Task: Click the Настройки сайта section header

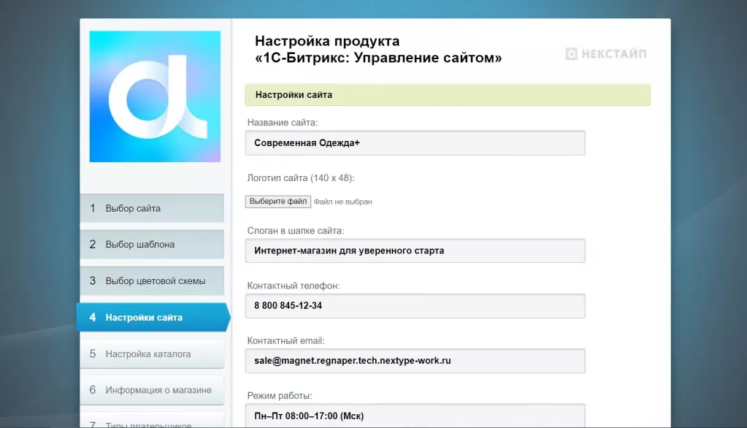Action: pos(448,95)
